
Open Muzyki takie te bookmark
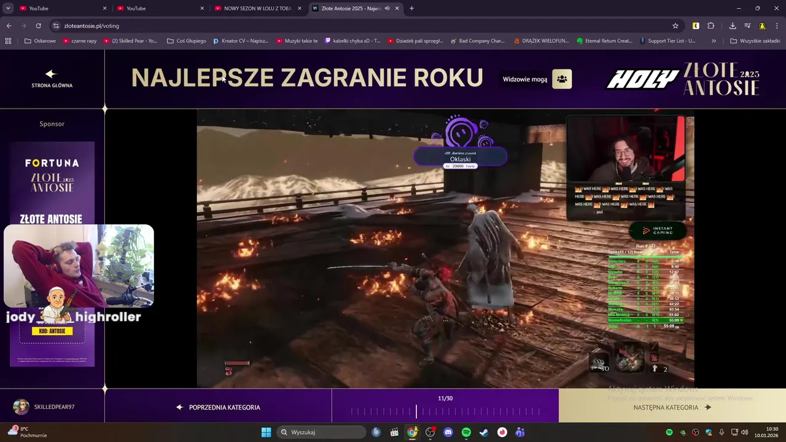[x=297, y=41]
